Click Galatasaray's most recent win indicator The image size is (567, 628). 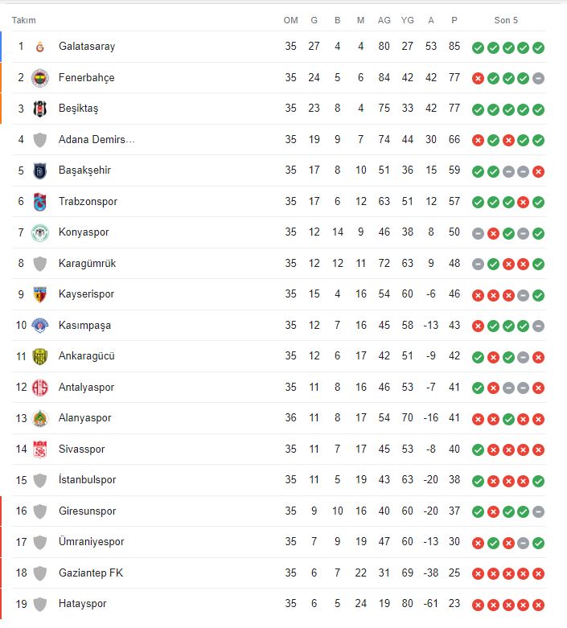tap(539, 47)
